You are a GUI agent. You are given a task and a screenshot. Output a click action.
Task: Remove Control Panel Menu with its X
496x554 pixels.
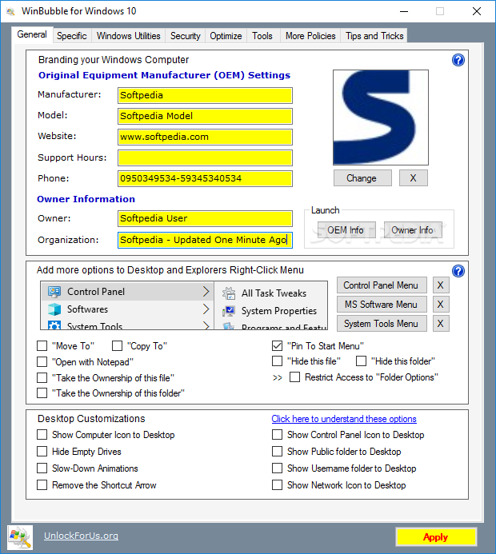click(441, 285)
